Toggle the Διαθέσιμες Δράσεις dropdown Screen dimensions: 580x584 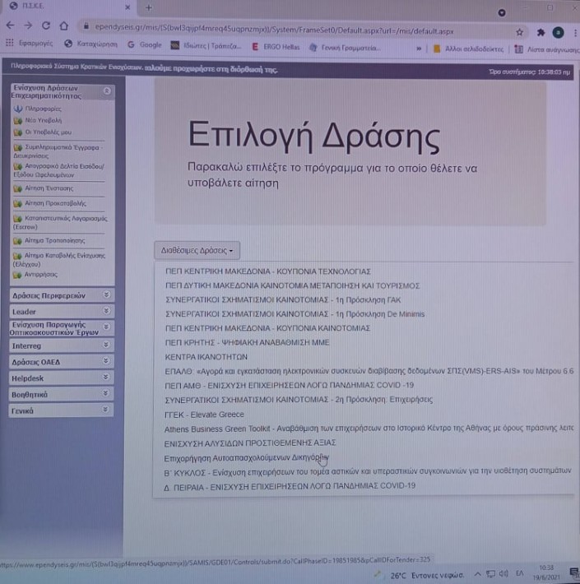[197, 250]
